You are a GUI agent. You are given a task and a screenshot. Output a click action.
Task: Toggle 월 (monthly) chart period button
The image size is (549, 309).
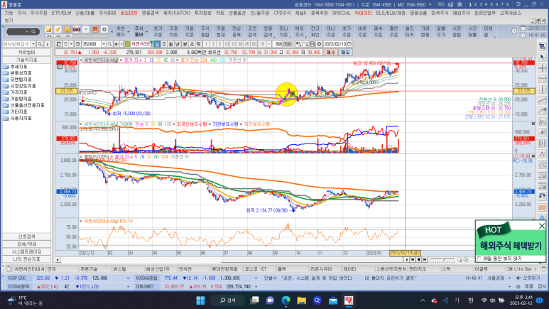pyautogui.click(x=171, y=44)
